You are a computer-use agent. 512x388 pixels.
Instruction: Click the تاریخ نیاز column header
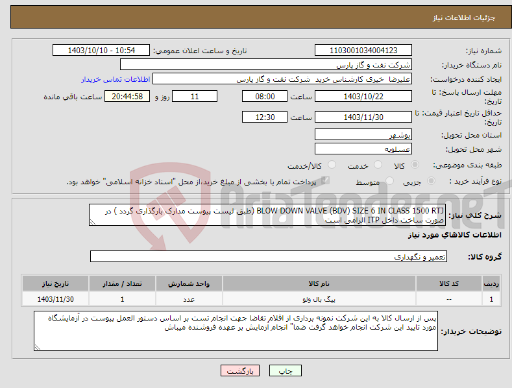tap(55, 284)
